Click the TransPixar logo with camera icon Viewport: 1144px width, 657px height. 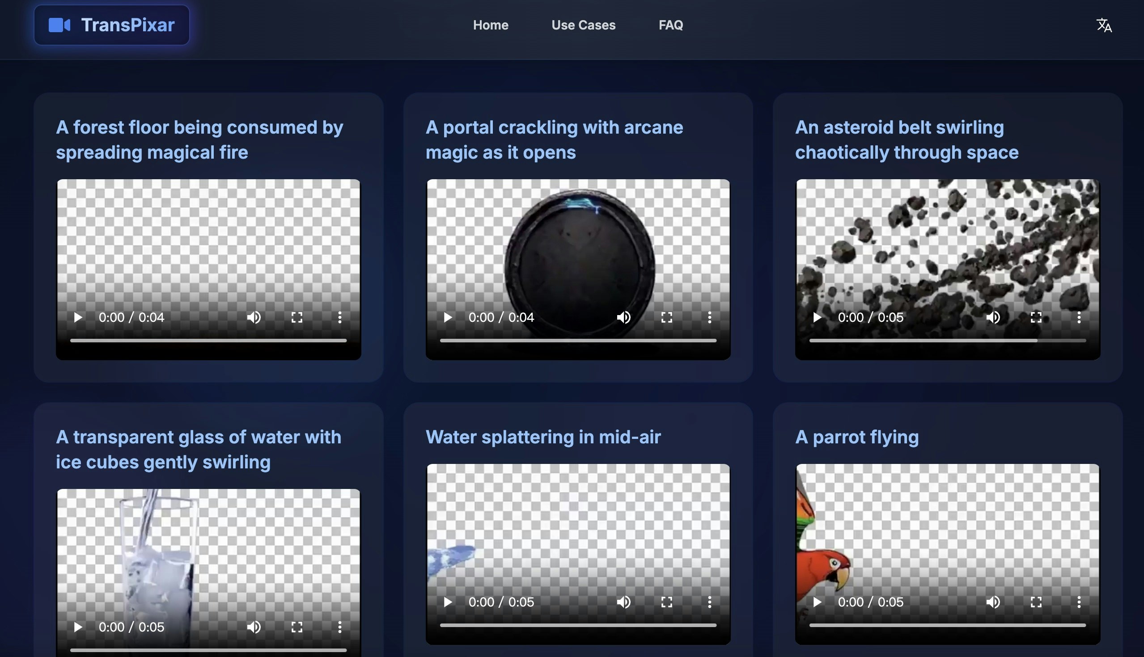tap(111, 25)
